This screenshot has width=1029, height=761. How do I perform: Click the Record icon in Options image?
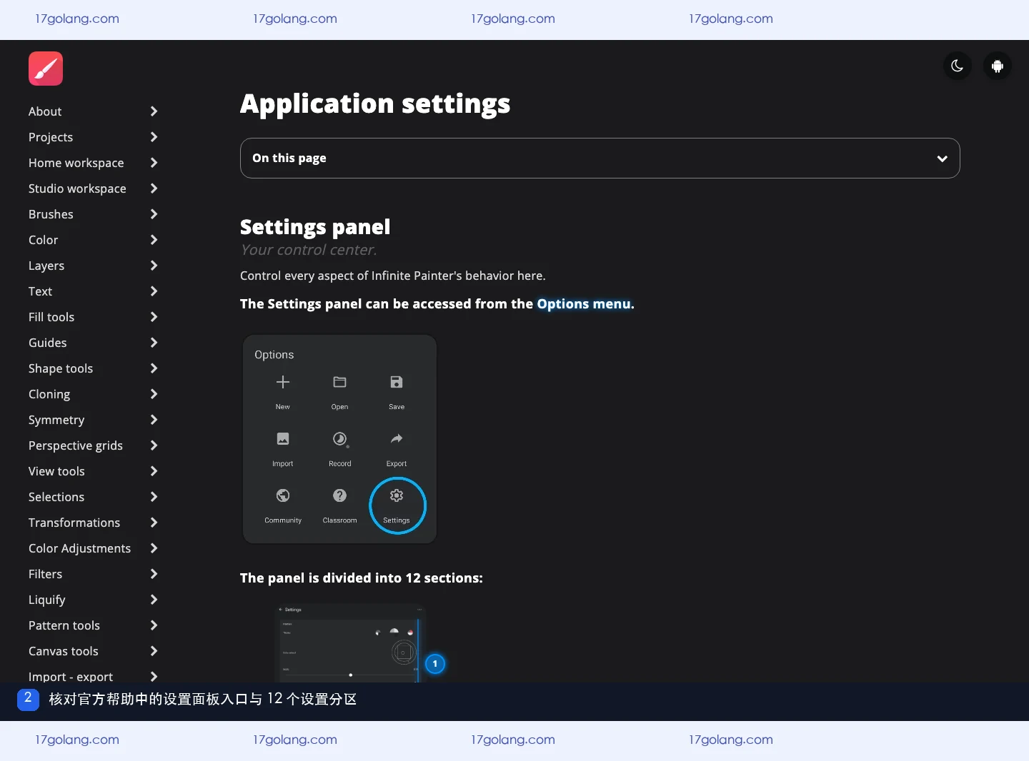340,439
